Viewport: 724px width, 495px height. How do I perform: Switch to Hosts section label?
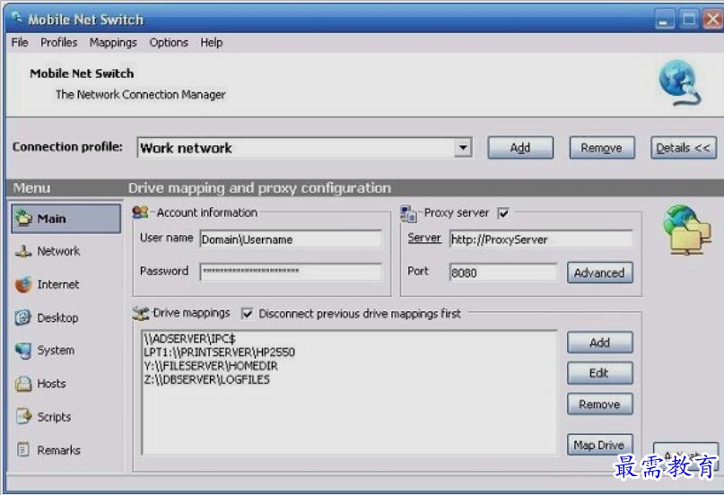(x=51, y=384)
